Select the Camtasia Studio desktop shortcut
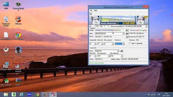The height and width of the screenshot is (97, 173). [18, 6]
